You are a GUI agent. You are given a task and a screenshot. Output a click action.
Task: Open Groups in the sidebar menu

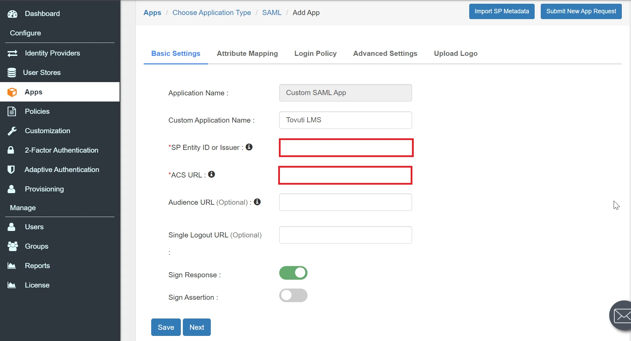[x=36, y=246]
